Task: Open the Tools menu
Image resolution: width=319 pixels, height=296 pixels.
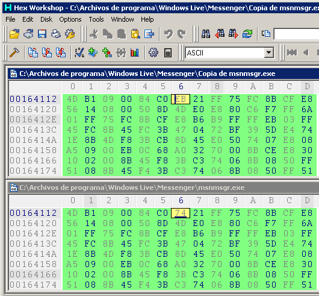Action: tap(96, 19)
